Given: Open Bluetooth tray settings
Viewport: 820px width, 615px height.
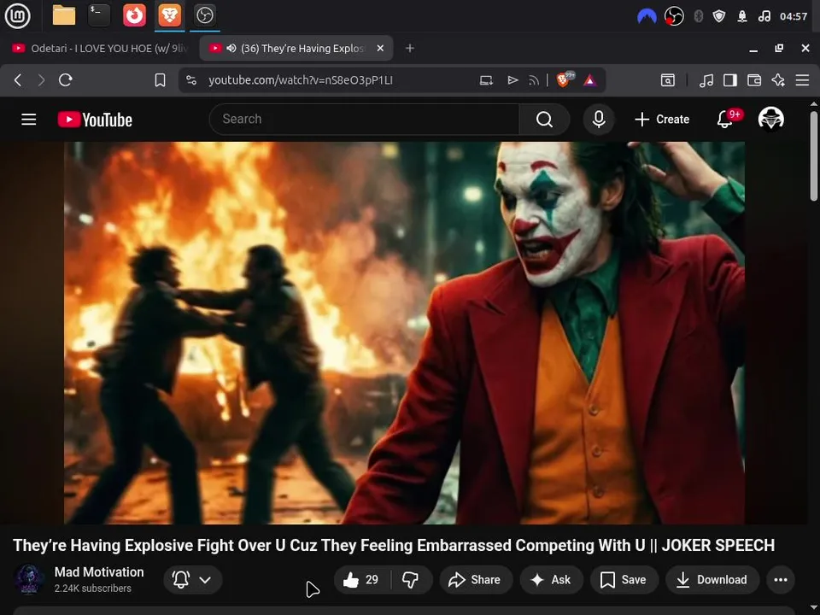Looking at the screenshot, I should click(698, 17).
